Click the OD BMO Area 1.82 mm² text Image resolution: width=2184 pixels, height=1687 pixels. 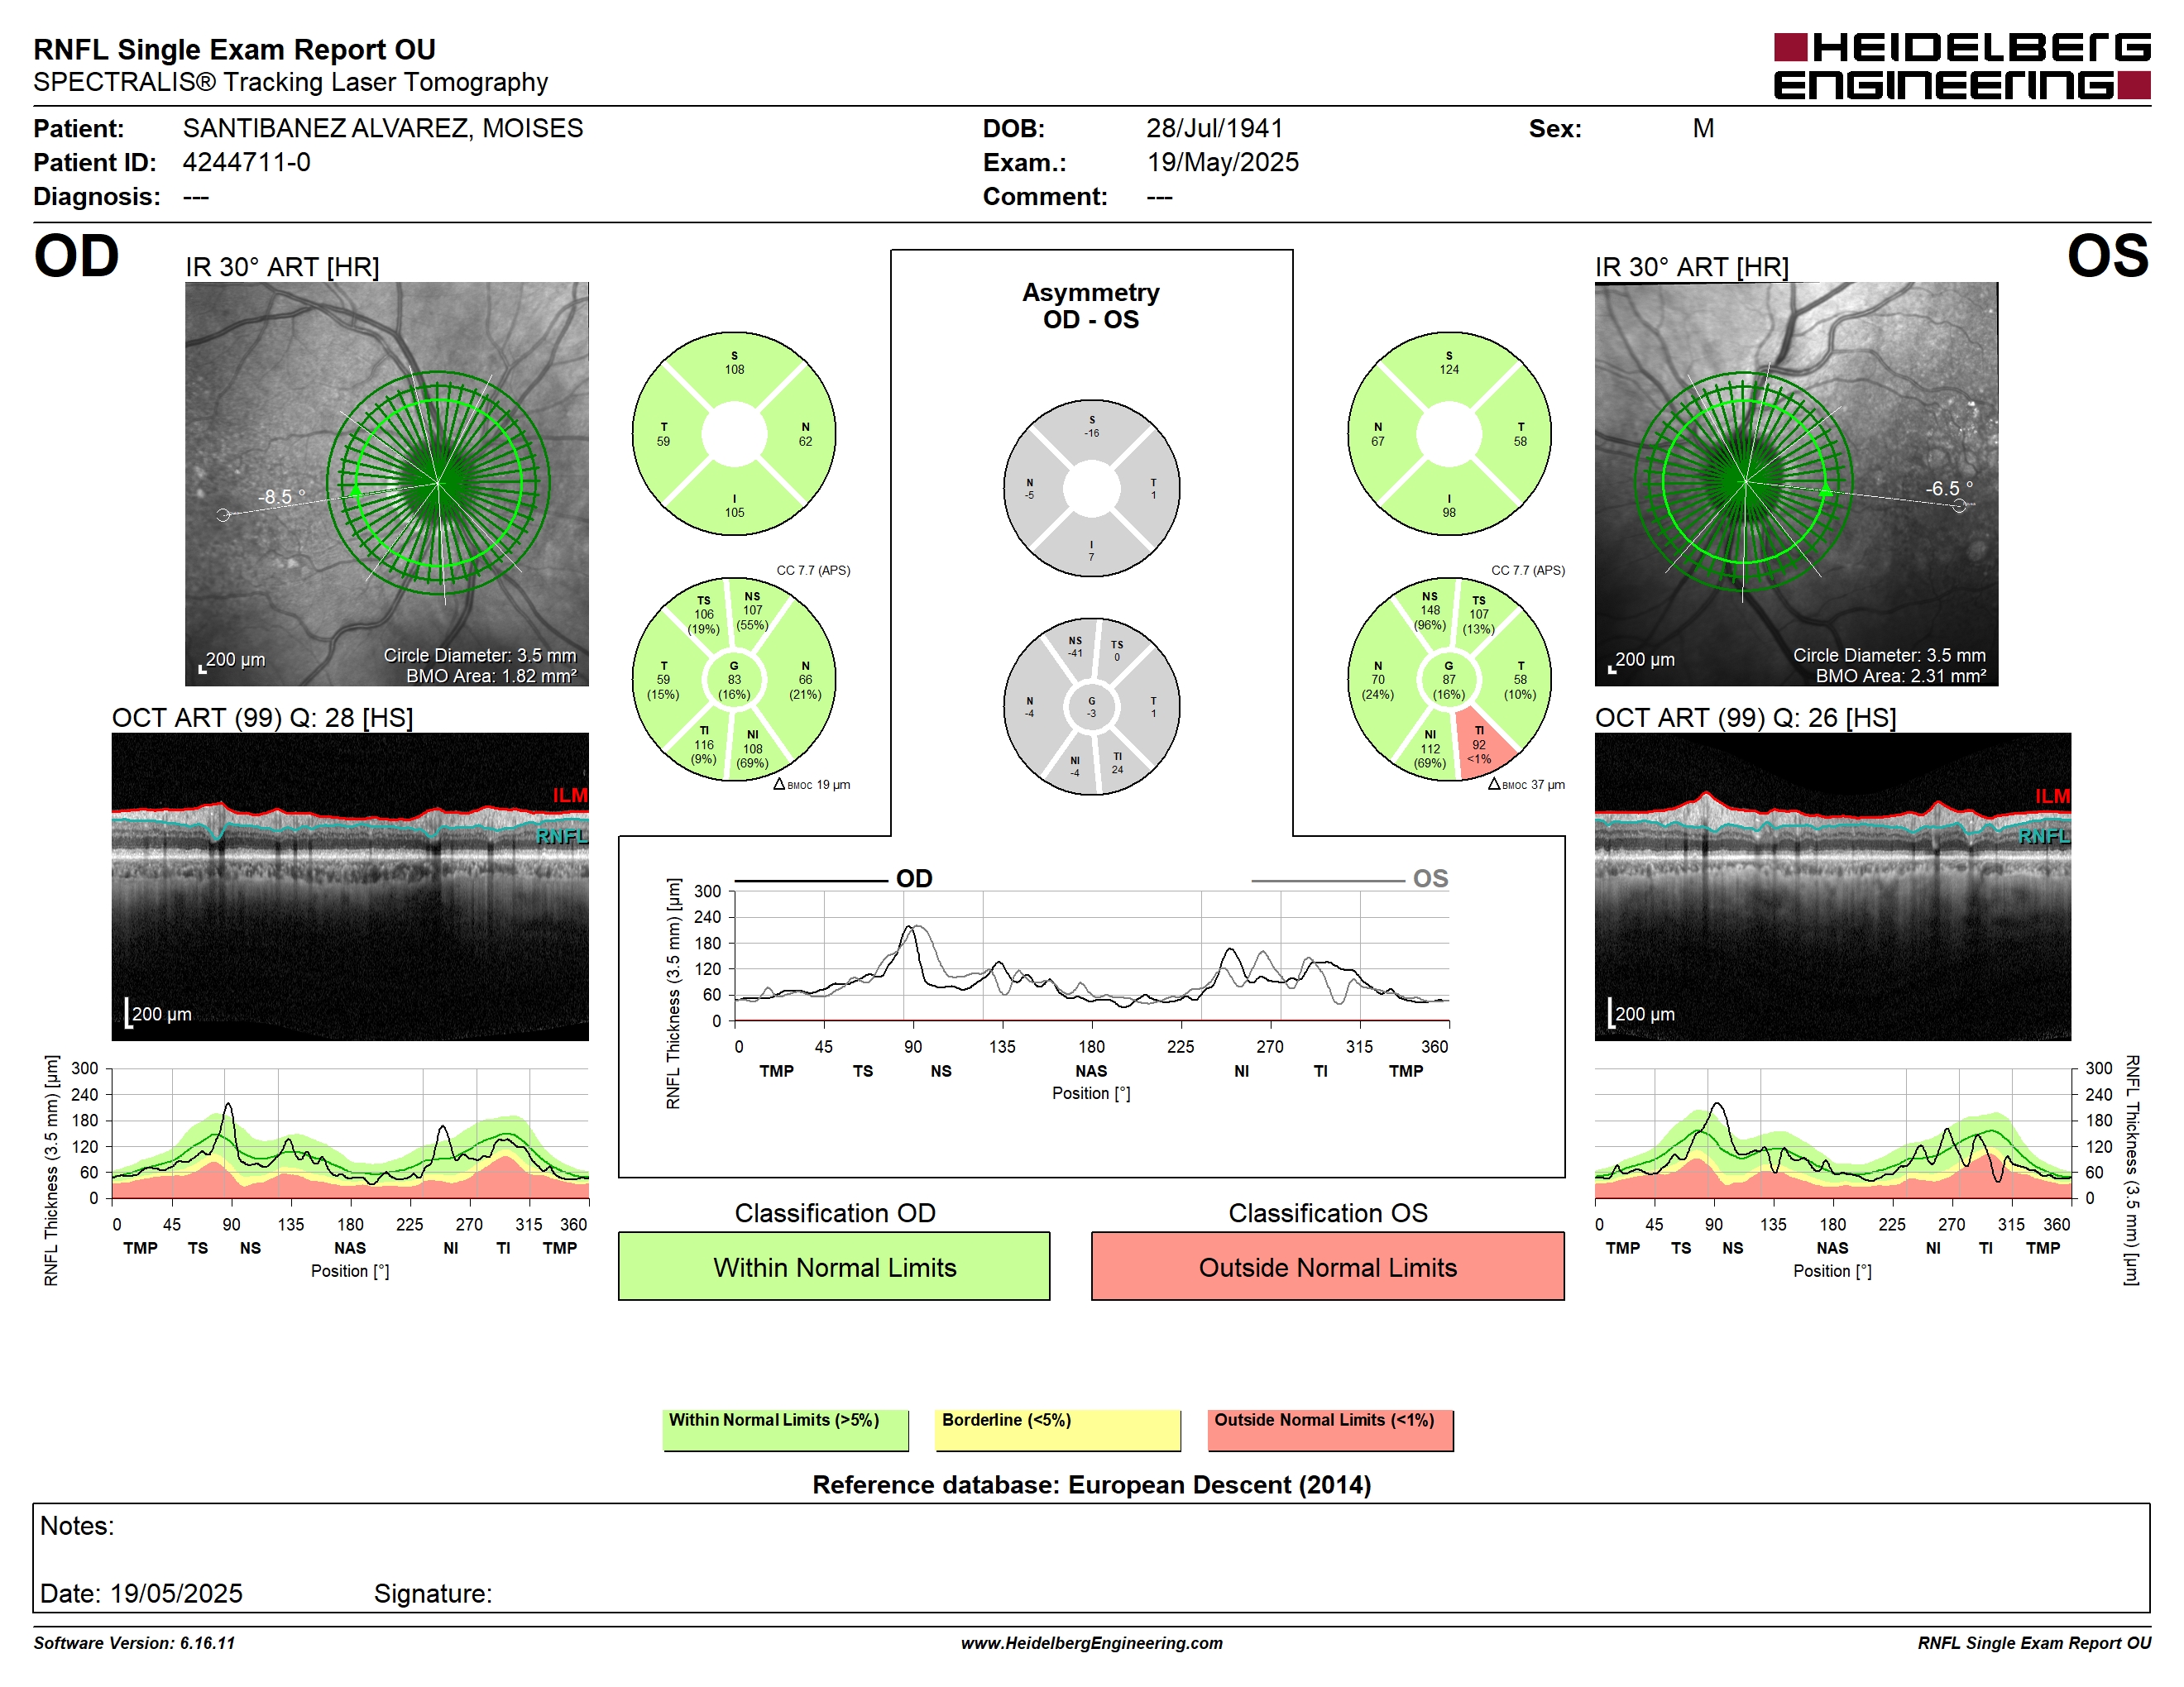491,676
